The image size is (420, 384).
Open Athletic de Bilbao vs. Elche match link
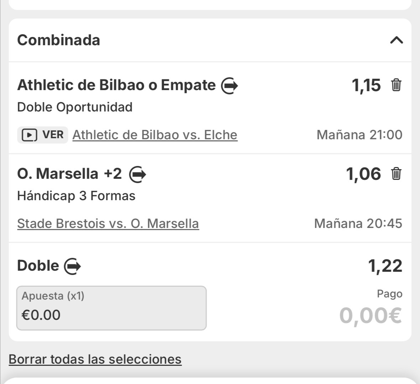[x=155, y=135]
